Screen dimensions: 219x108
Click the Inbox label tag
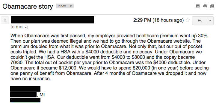62,6
